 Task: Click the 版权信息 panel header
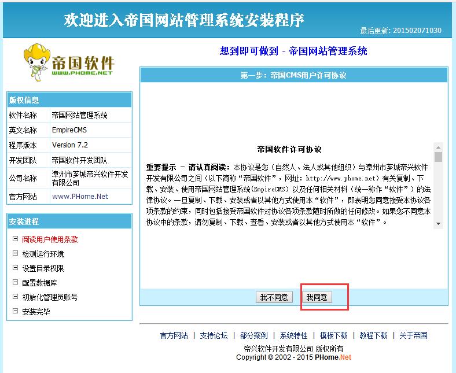click(69, 100)
